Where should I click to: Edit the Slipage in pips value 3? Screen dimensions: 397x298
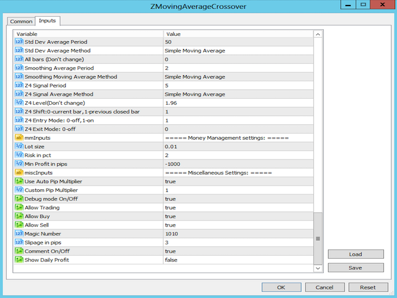coord(238,243)
